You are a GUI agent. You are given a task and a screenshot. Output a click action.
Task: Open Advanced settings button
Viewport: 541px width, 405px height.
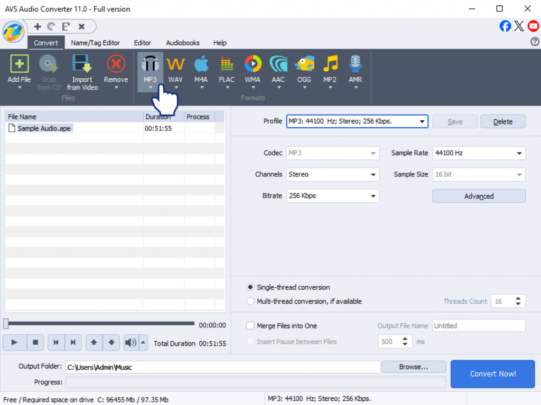[479, 196]
